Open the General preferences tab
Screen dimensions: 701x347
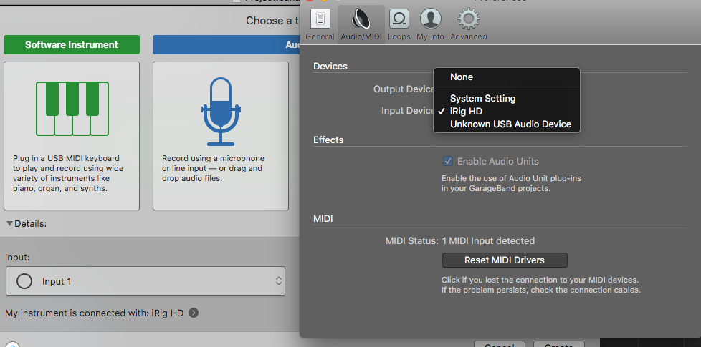(x=320, y=24)
